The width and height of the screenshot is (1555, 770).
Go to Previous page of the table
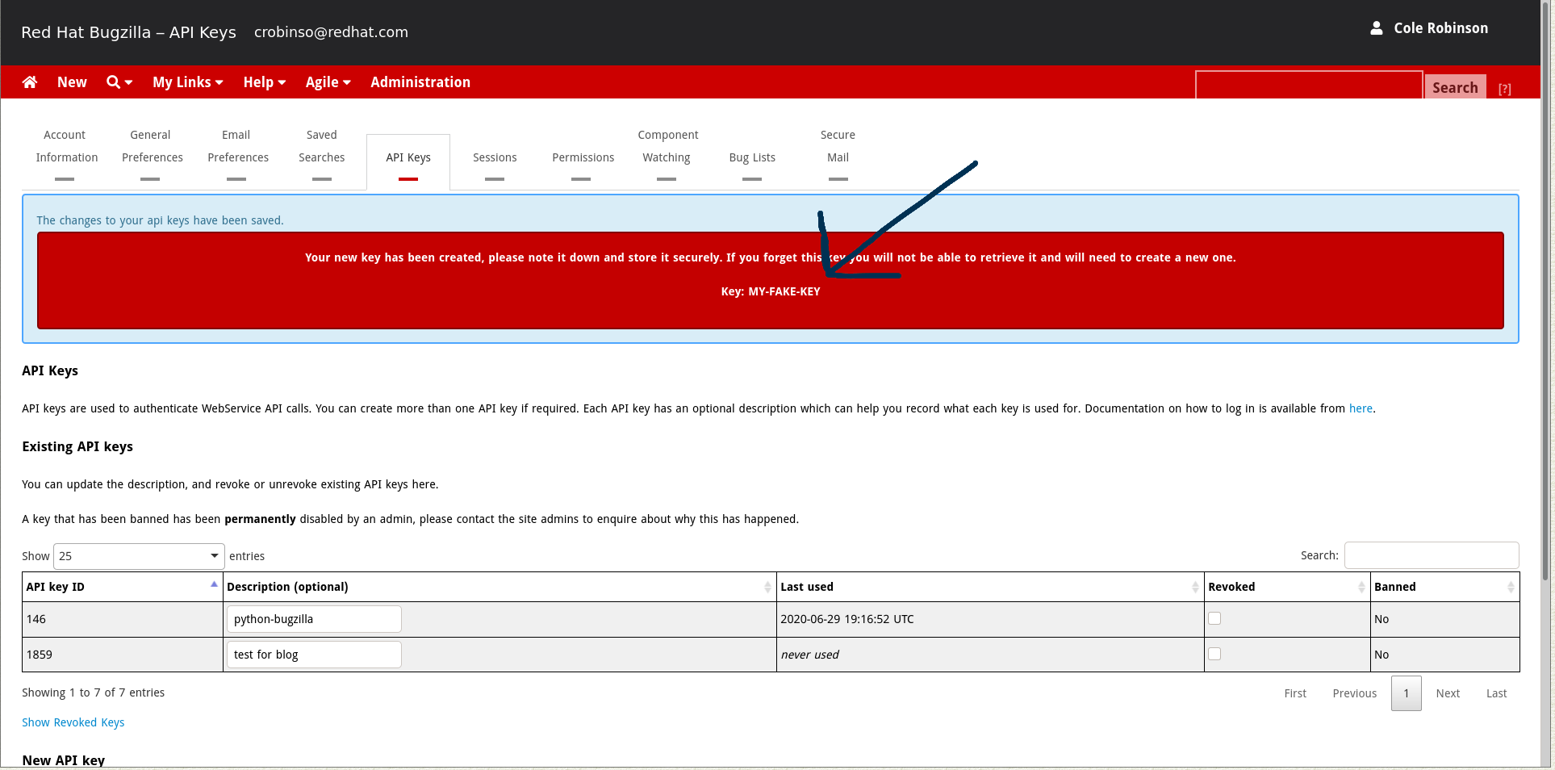pos(1355,693)
